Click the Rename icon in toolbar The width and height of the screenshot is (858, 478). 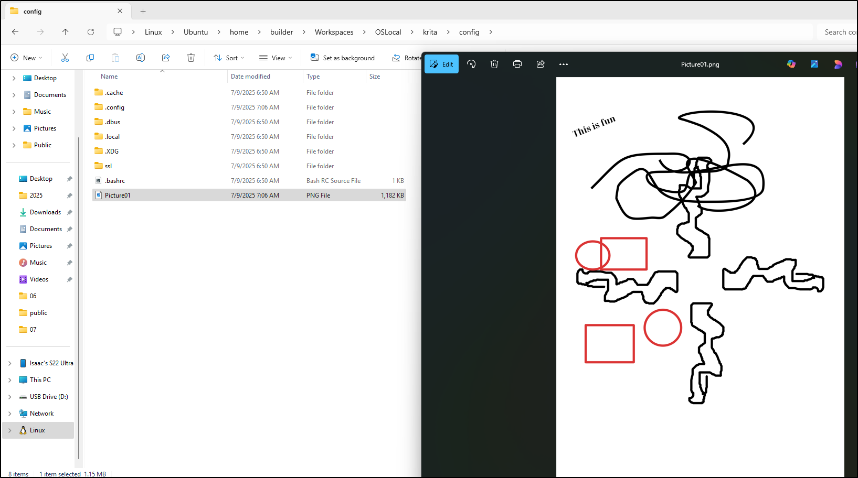[141, 58]
